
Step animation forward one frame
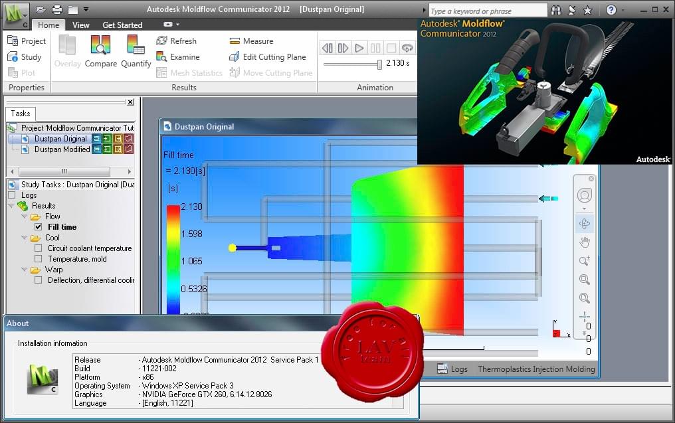click(343, 48)
